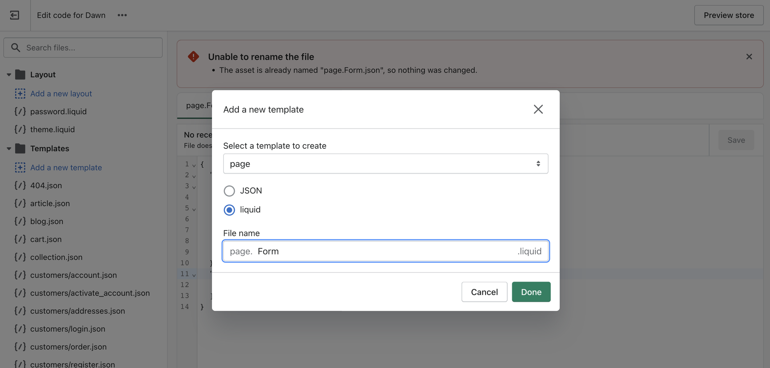The height and width of the screenshot is (368, 770).
Task: Click the Layout folder icon
Action: pos(20,74)
